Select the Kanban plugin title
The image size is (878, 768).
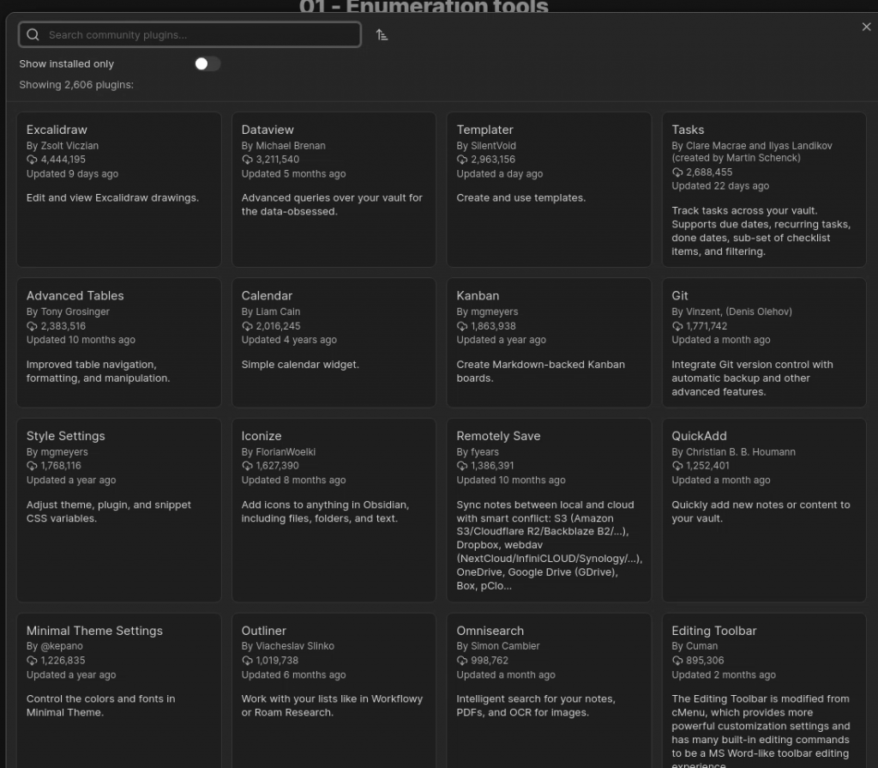(x=478, y=296)
